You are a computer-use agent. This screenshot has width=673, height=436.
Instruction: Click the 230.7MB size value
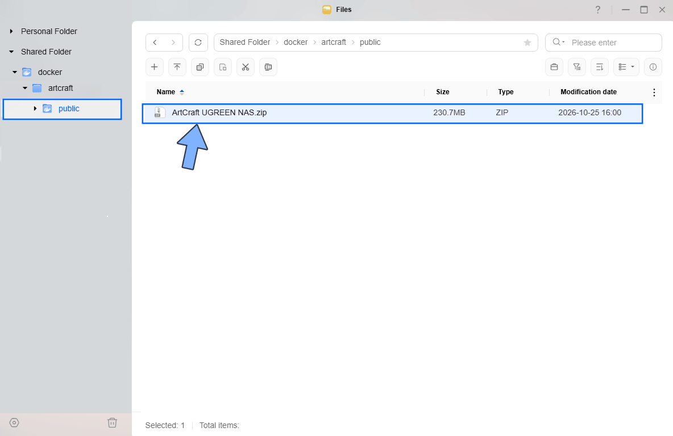(449, 113)
